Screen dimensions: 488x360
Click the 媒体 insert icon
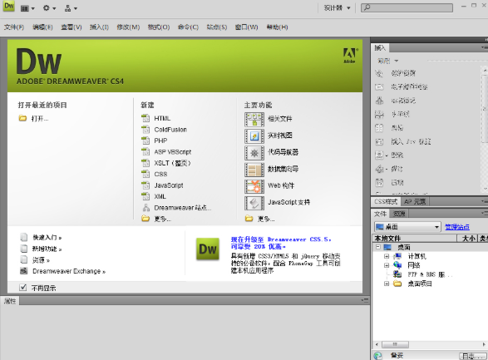[x=379, y=169]
